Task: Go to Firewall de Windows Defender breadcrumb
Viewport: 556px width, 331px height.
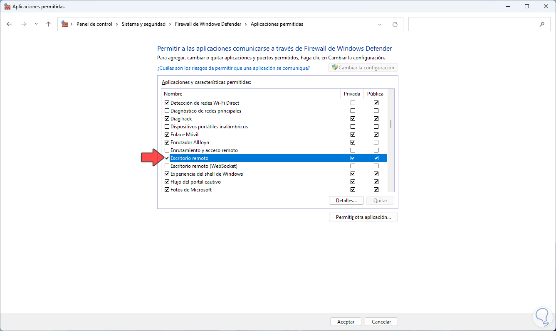Action: pyautogui.click(x=208, y=24)
